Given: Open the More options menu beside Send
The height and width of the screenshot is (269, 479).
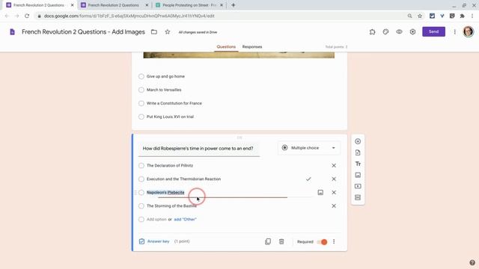Looking at the screenshot, I should tap(454, 31).
